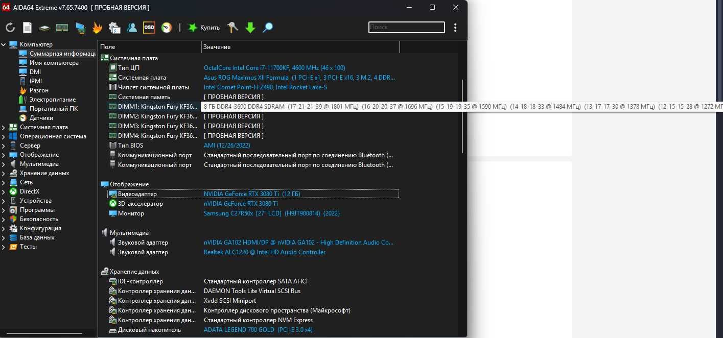Screen dimensions: 723x338
Task: Open the ADATA LEGEND 700 GOLD link
Action: (x=258, y=330)
